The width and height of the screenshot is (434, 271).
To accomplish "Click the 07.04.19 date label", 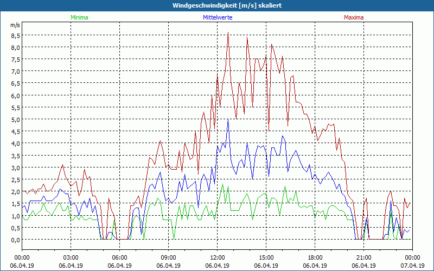I will point(412,266).
